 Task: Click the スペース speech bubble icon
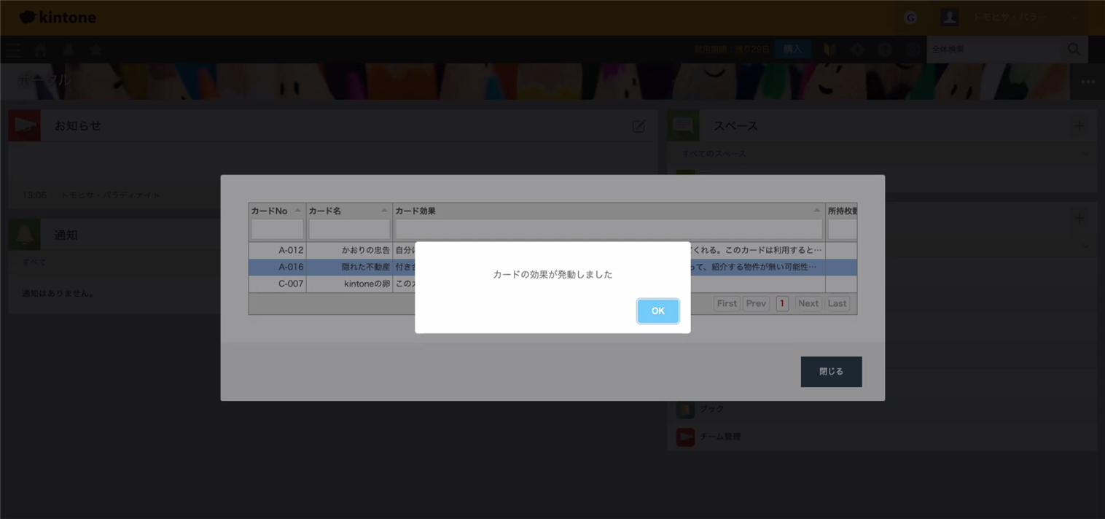pos(684,125)
